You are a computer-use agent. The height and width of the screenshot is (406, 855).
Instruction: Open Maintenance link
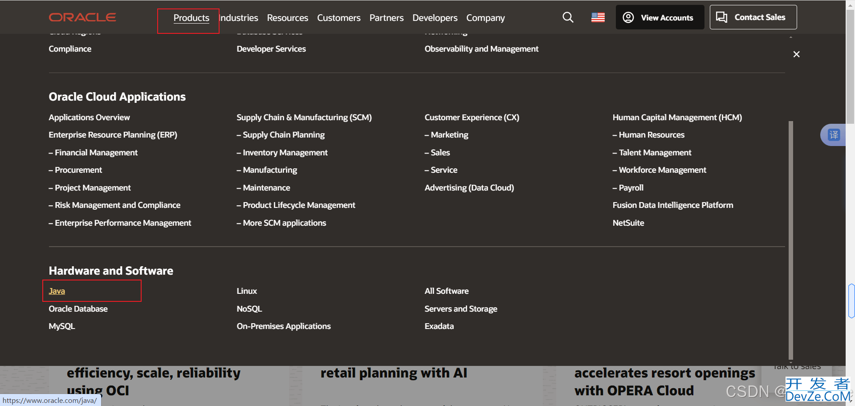263,188
